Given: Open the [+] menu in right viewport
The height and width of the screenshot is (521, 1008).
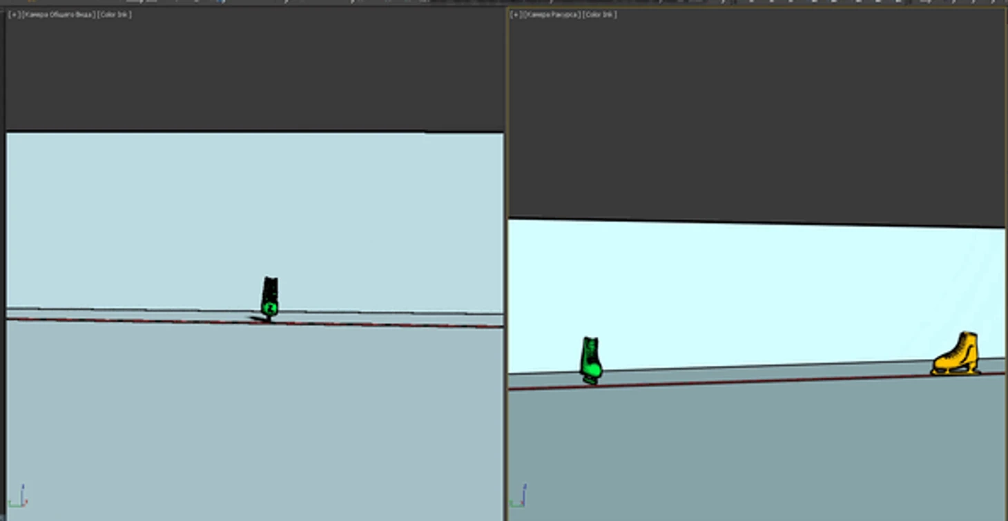Looking at the screenshot, I should coord(516,14).
